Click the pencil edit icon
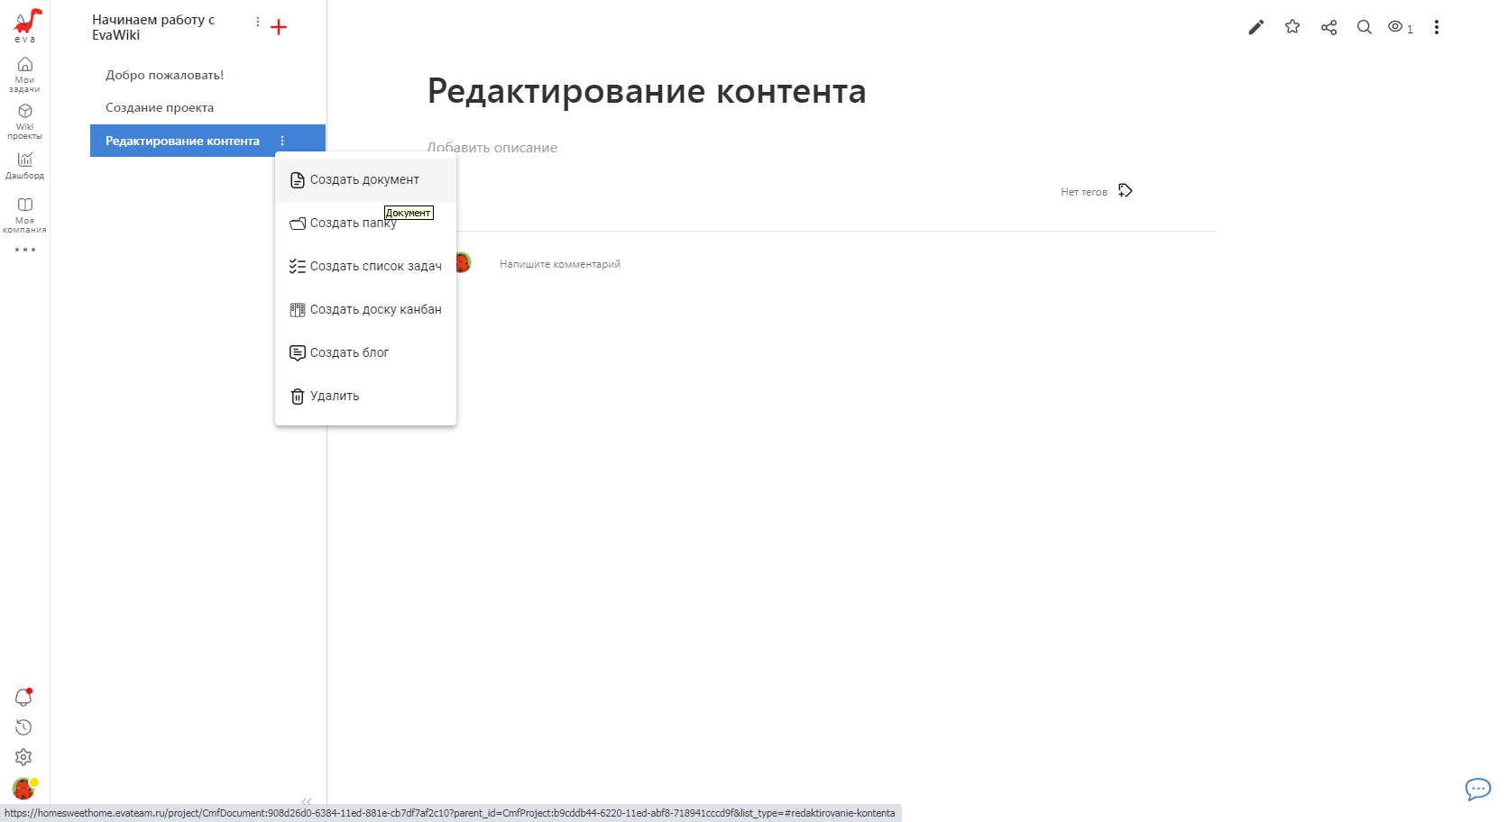 (1255, 27)
